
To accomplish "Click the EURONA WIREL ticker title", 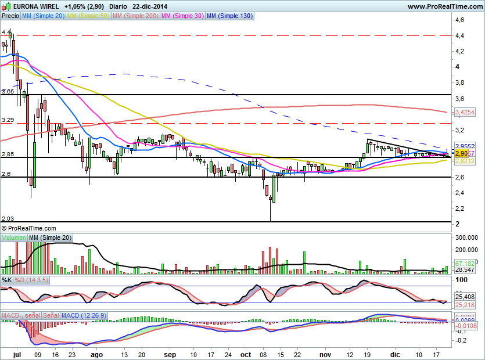I will pos(36,6).
